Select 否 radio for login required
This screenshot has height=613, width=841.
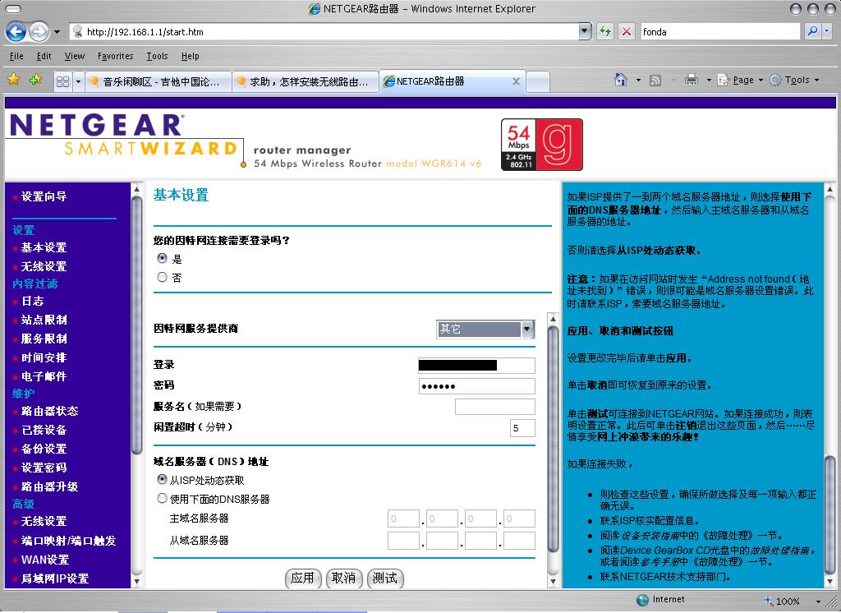point(162,277)
